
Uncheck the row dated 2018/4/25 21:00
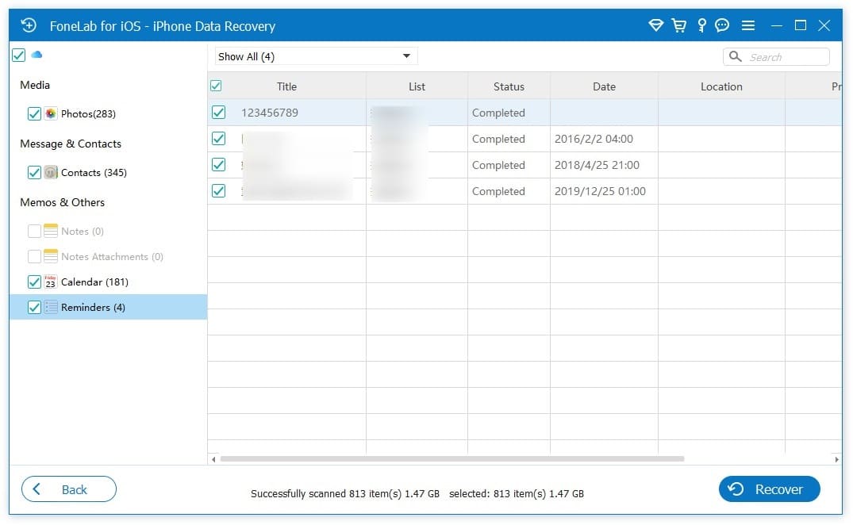pos(219,165)
